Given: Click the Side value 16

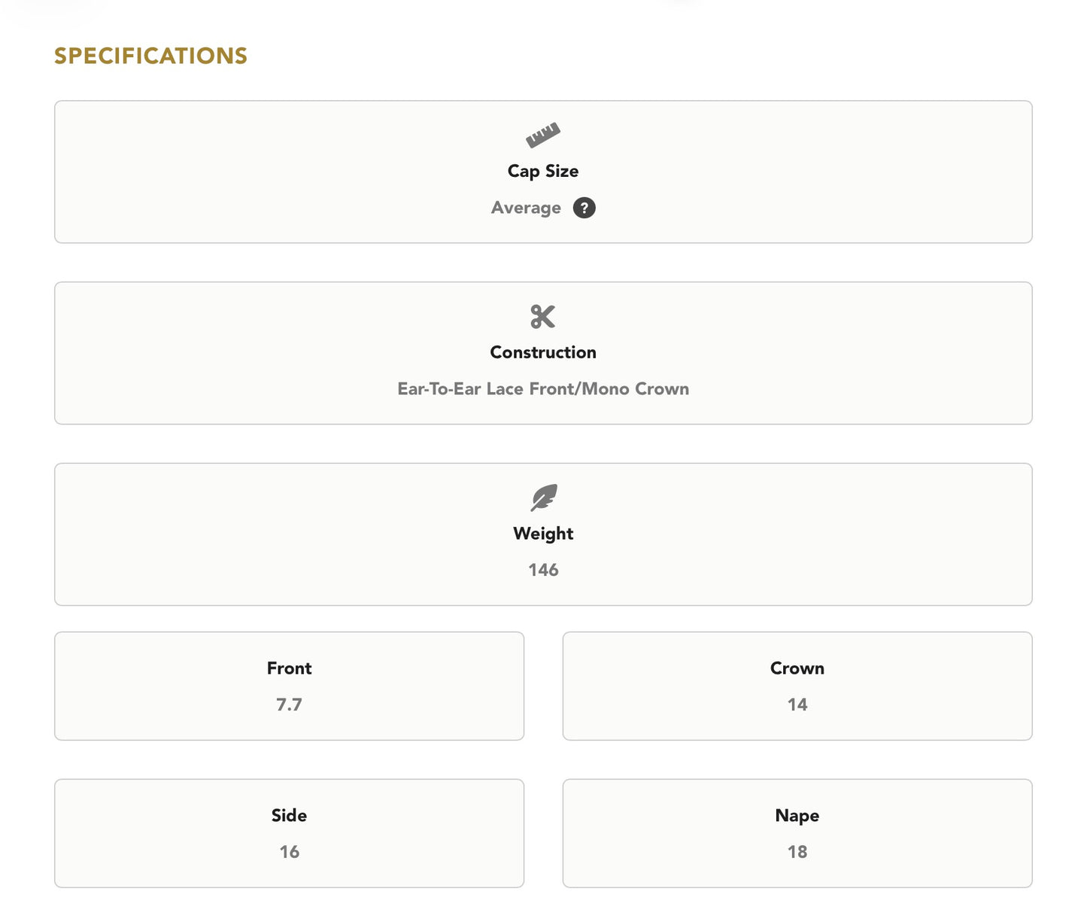Looking at the screenshot, I should (289, 851).
